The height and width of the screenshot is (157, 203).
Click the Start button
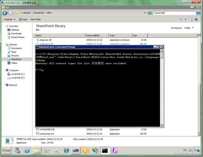7,150
